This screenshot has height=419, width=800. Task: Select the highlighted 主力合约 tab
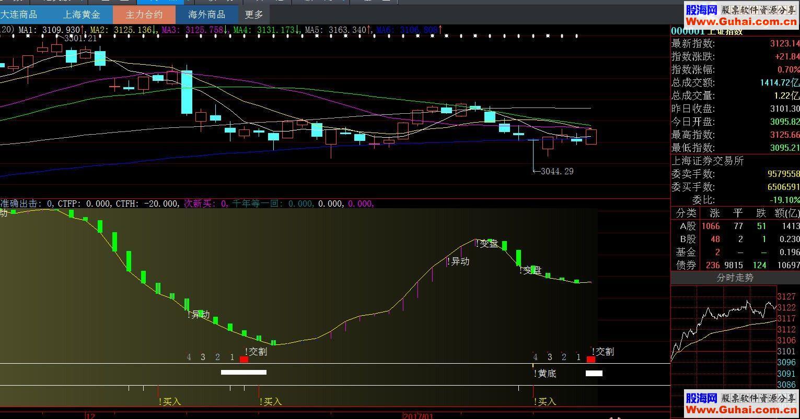coord(144,15)
